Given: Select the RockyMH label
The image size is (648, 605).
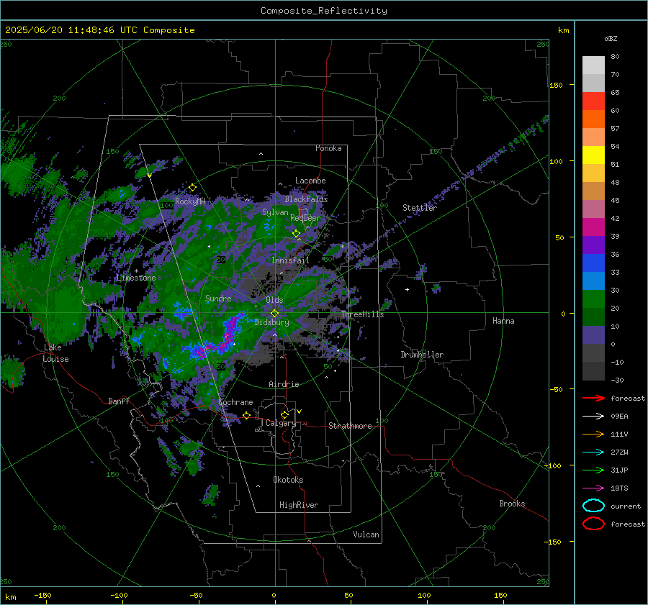Looking at the screenshot, I should (x=190, y=201).
